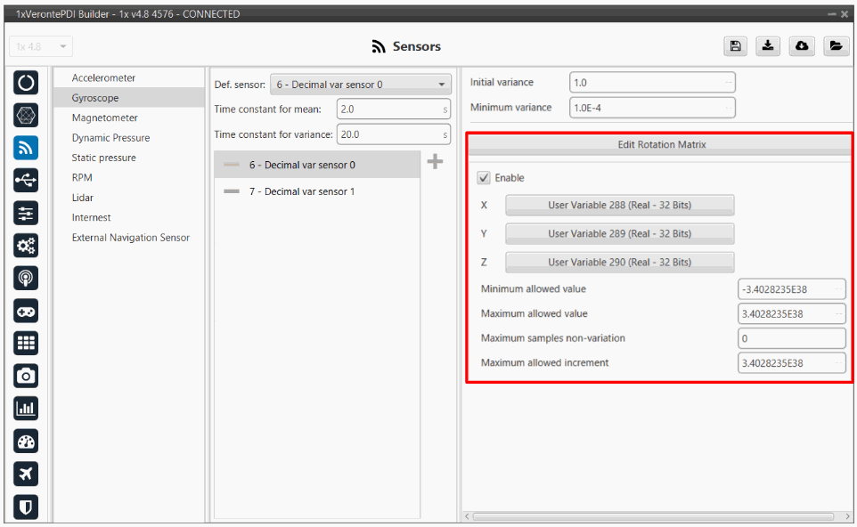The height and width of the screenshot is (527, 857).
Task: Add a new sensor with plus icon
Action: pyautogui.click(x=435, y=161)
